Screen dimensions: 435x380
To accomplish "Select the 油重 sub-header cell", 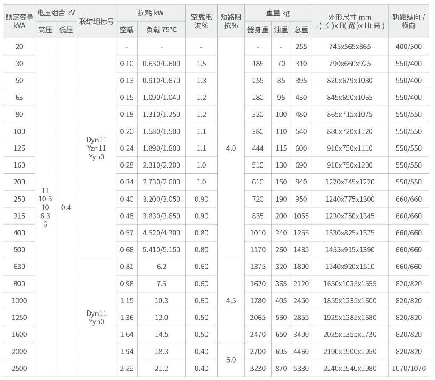I will [x=281, y=30].
